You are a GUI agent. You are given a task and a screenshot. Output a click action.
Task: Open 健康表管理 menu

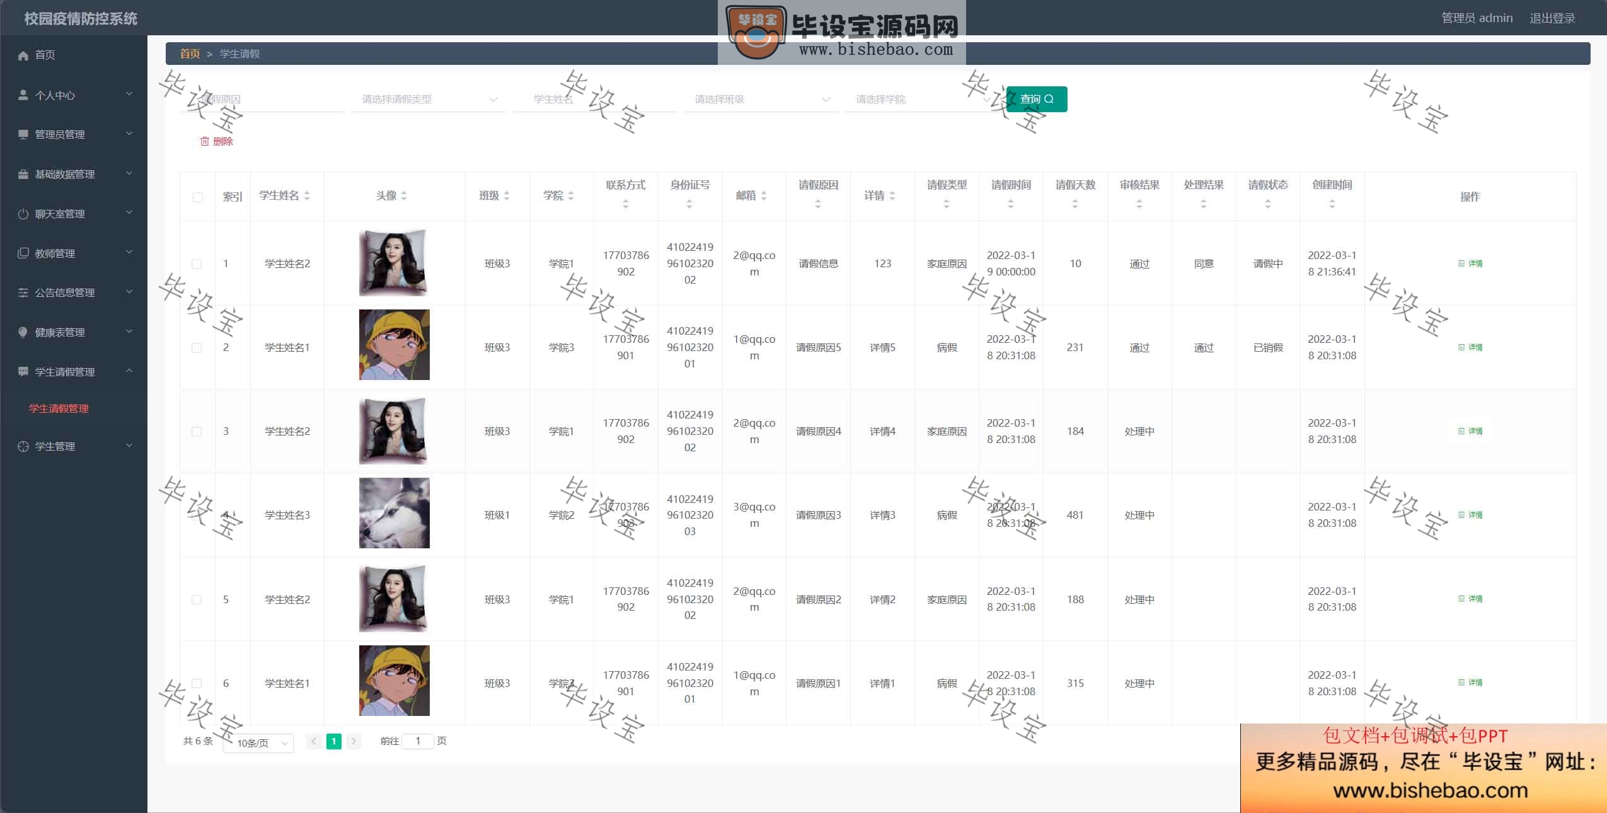coord(74,332)
